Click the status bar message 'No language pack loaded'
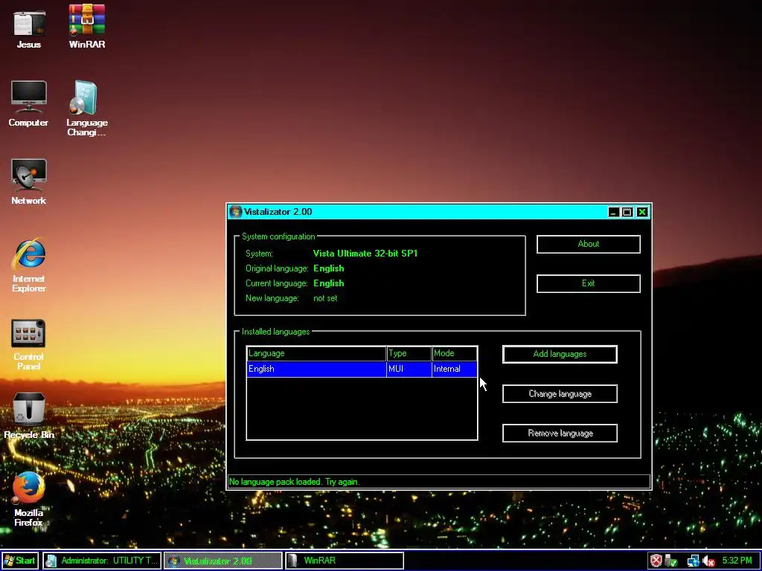762x571 pixels. point(294,482)
